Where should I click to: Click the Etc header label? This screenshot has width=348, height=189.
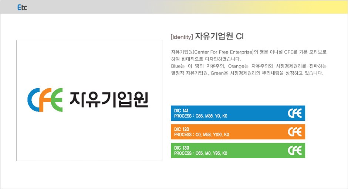pyautogui.click(x=22, y=7)
